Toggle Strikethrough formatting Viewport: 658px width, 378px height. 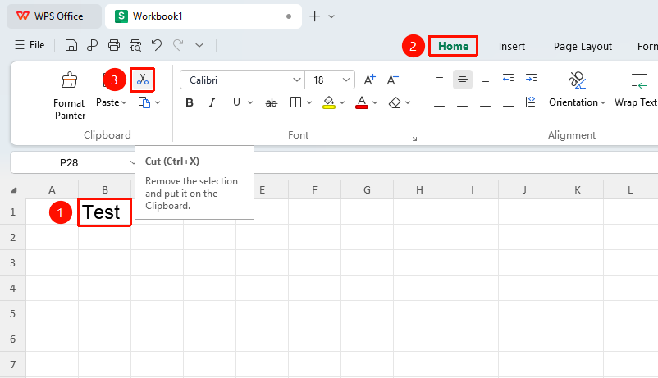click(271, 102)
